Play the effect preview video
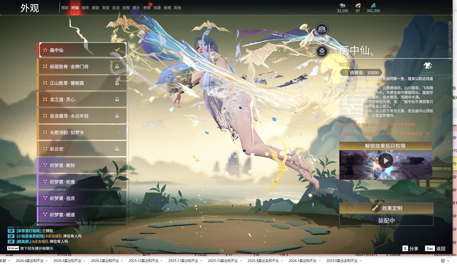The image size is (457, 265). (x=385, y=161)
